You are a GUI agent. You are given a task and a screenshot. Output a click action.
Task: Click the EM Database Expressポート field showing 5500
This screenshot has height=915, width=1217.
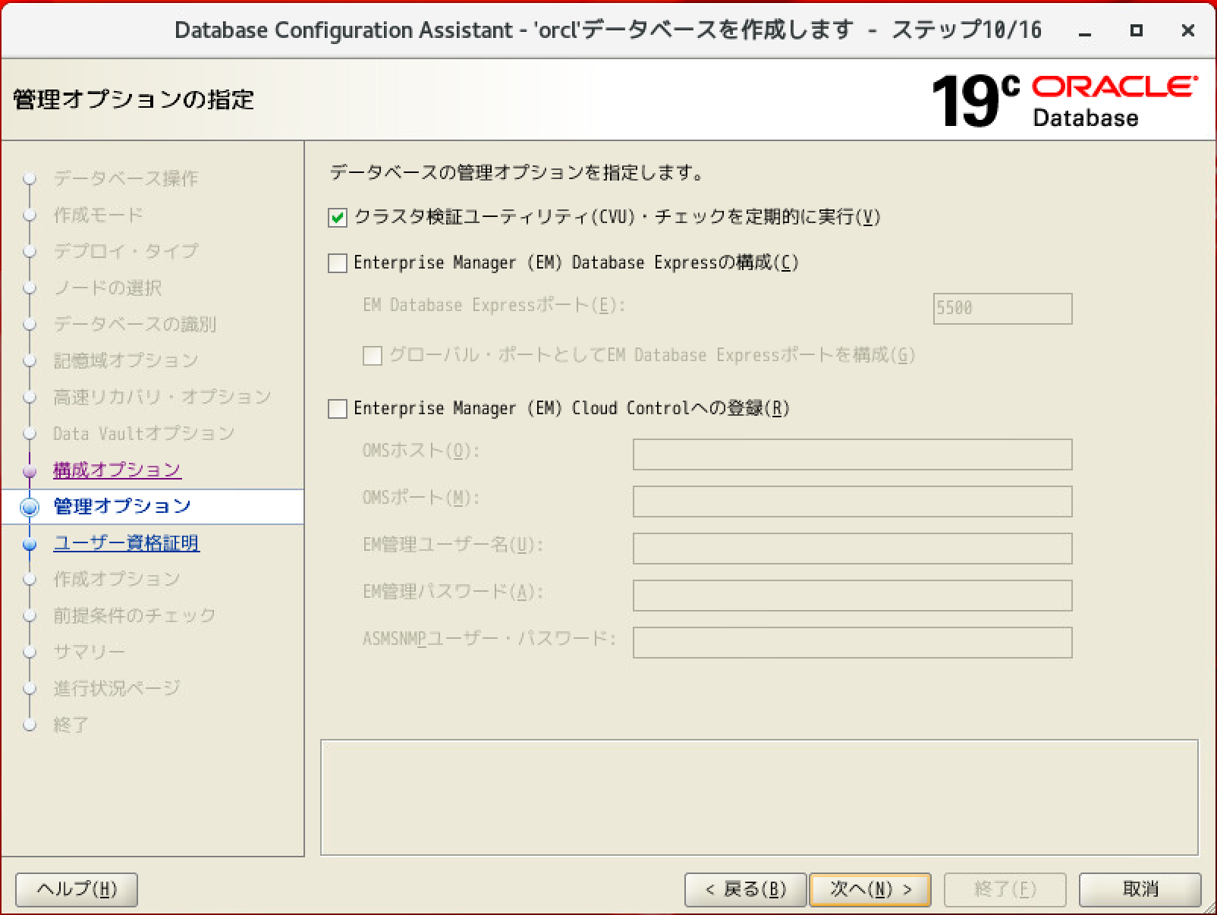click(1002, 309)
